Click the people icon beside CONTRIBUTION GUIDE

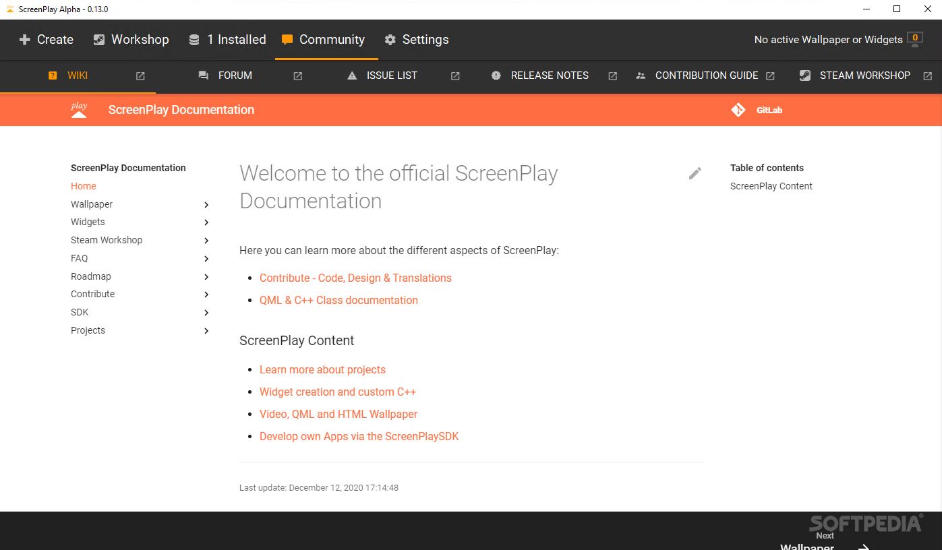tap(641, 75)
